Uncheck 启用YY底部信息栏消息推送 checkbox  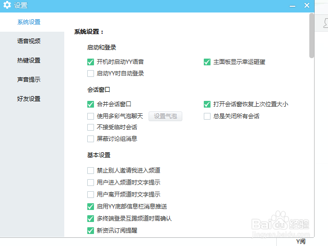click(91, 207)
